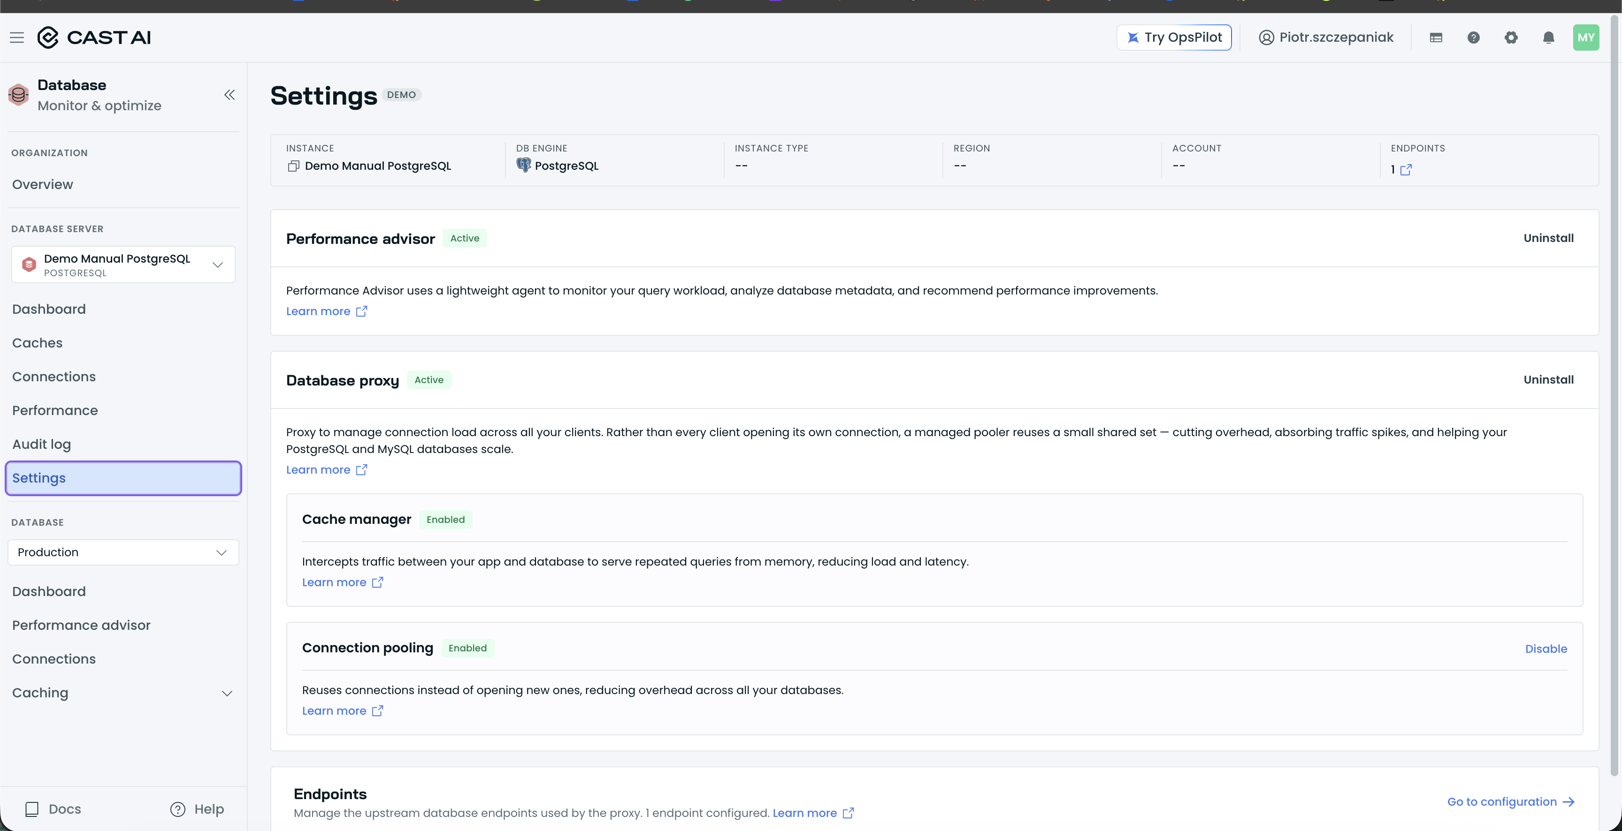The height and width of the screenshot is (831, 1622).
Task: Collapse the sidebar with double chevron
Action: click(229, 95)
